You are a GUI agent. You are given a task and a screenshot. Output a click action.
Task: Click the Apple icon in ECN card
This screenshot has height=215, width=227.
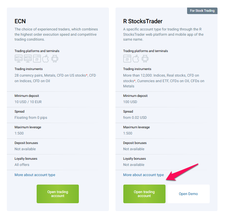point(45,59)
